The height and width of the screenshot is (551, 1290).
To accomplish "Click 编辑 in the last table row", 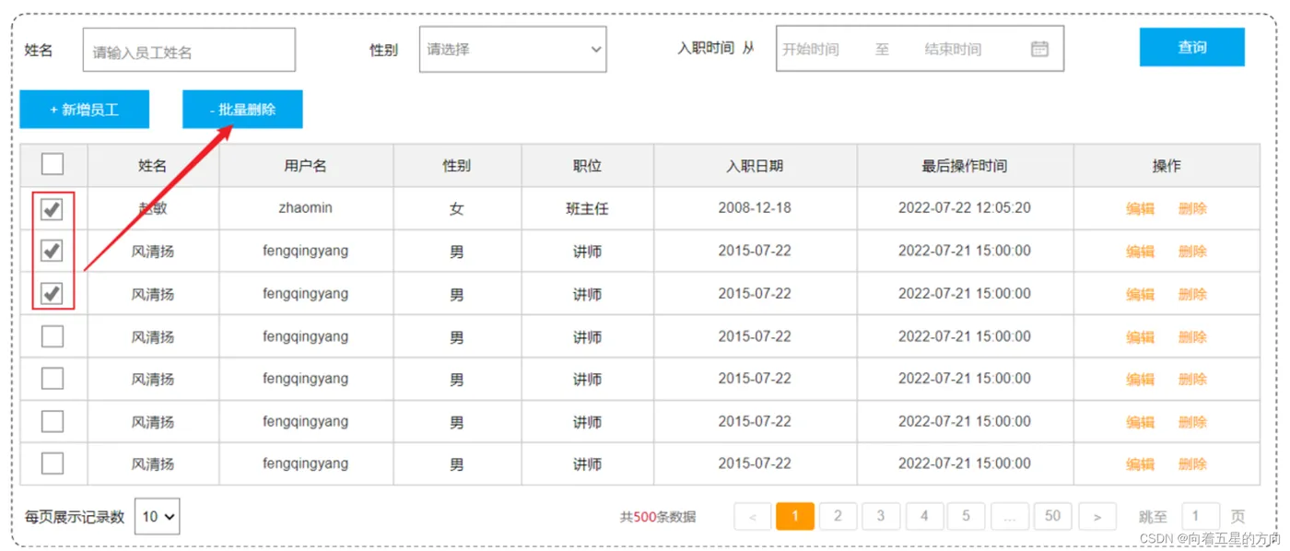I will tap(1140, 464).
